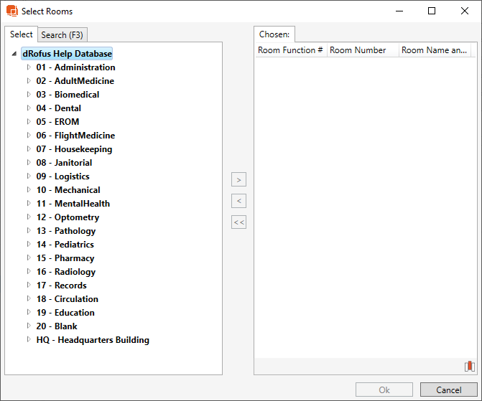Switch to the Search (F3) tab
The image size is (482, 401).
pos(63,34)
